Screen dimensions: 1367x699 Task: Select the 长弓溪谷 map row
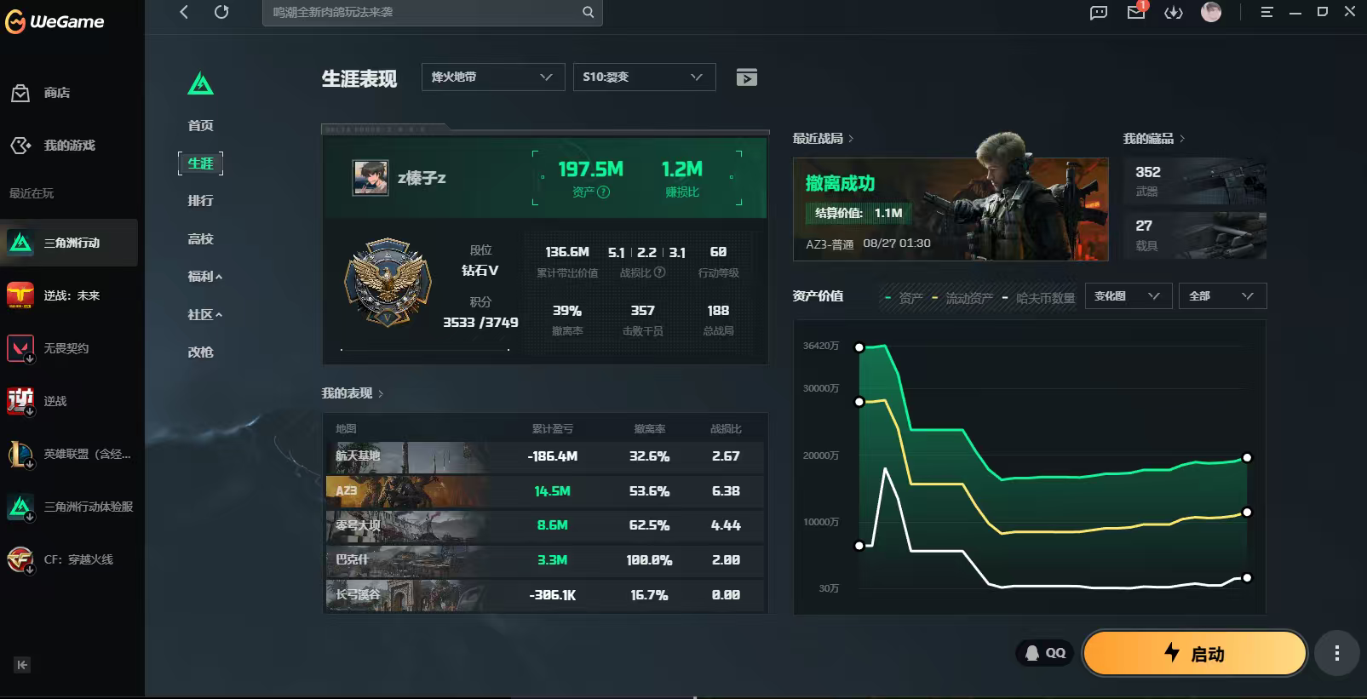[x=545, y=595]
